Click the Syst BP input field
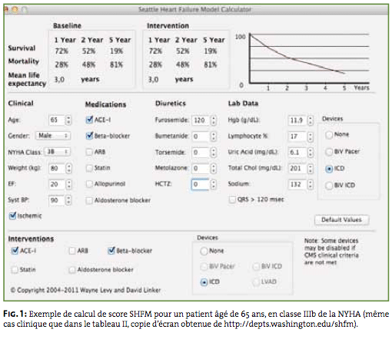This screenshot has width=392, height=339. (57, 200)
